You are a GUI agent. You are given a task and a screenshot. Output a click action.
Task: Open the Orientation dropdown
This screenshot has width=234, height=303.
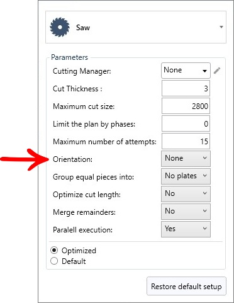tap(186, 159)
